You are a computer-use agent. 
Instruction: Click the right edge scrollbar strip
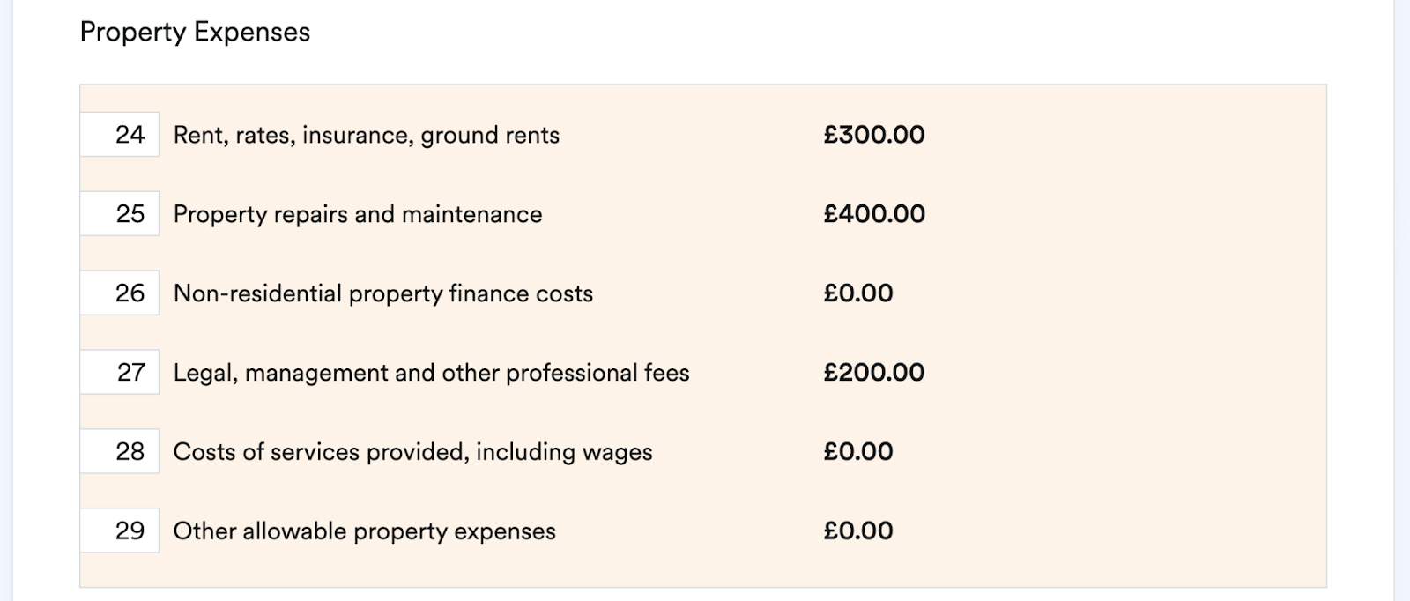click(1402, 300)
